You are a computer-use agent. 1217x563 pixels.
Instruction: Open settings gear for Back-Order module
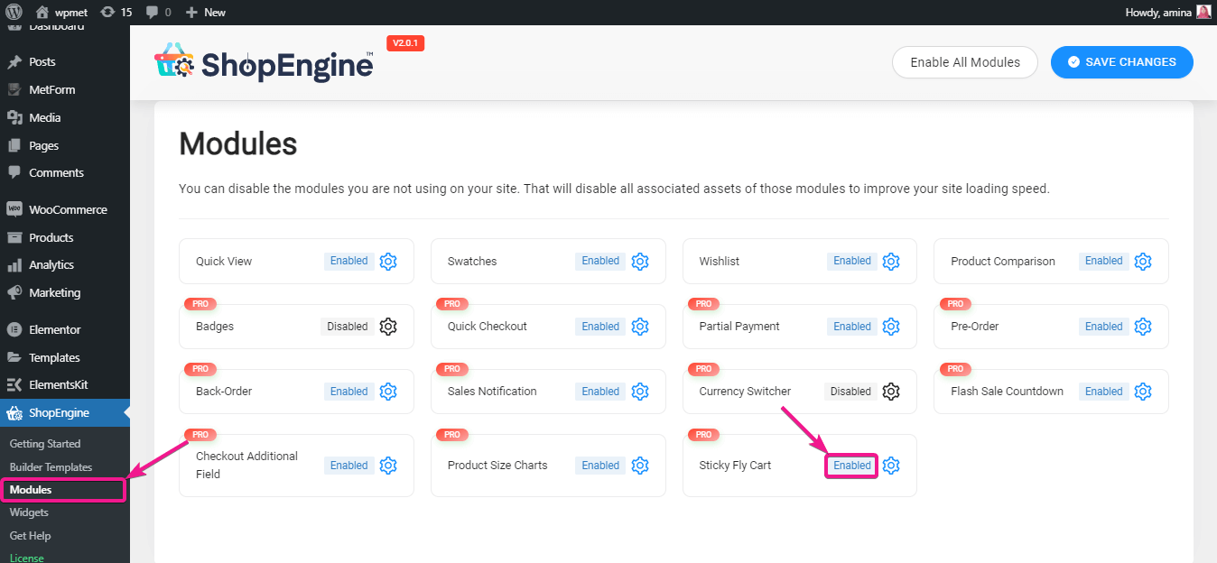(388, 392)
